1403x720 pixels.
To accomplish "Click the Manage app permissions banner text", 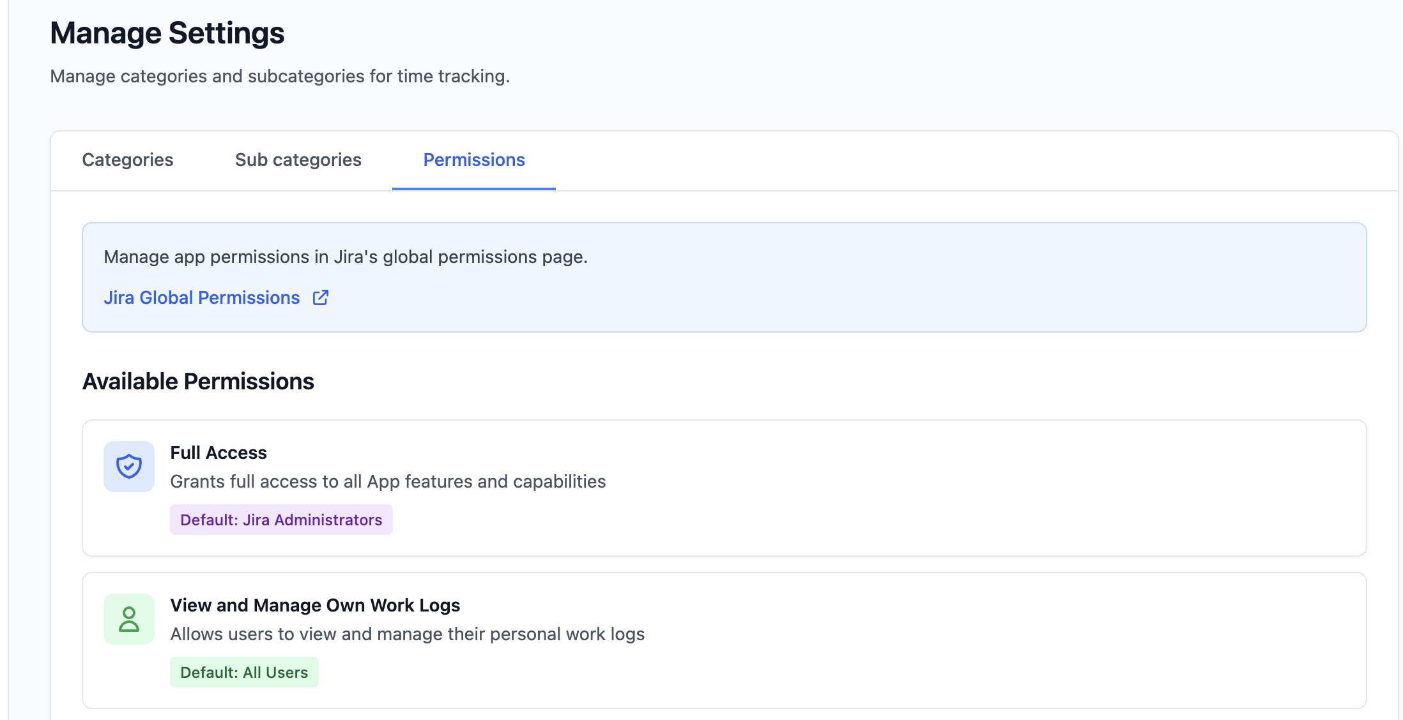I will (345, 257).
